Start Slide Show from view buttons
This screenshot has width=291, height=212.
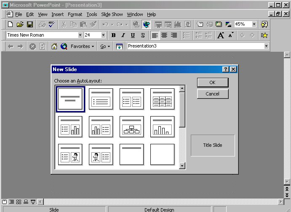pos(33,202)
